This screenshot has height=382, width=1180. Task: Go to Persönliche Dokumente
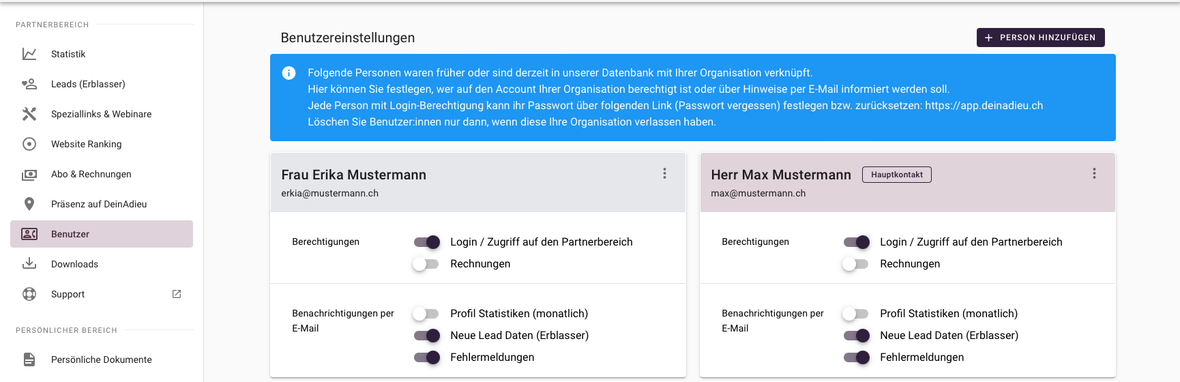[x=102, y=359]
